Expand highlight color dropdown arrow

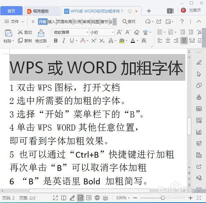(126, 41)
